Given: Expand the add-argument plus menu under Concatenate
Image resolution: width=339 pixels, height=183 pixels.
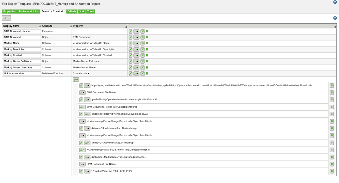Looking at the screenshot, I should click(x=76, y=79).
